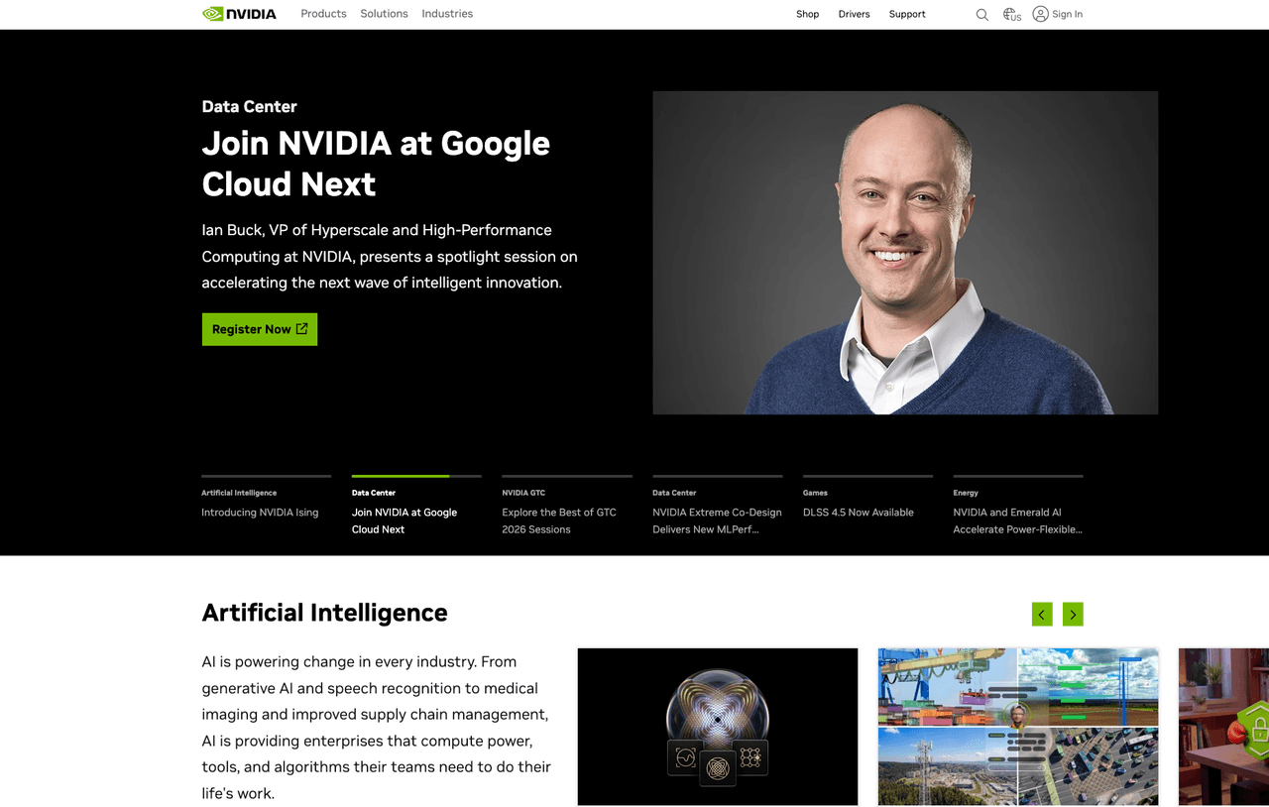Advance the carousel with the next arrow
The width and height of the screenshot is (1269, 807).
[1073, 614]
